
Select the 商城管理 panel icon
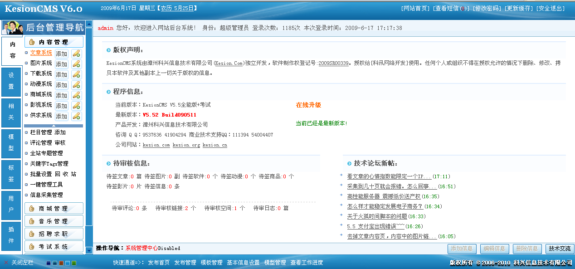point(32,208)
